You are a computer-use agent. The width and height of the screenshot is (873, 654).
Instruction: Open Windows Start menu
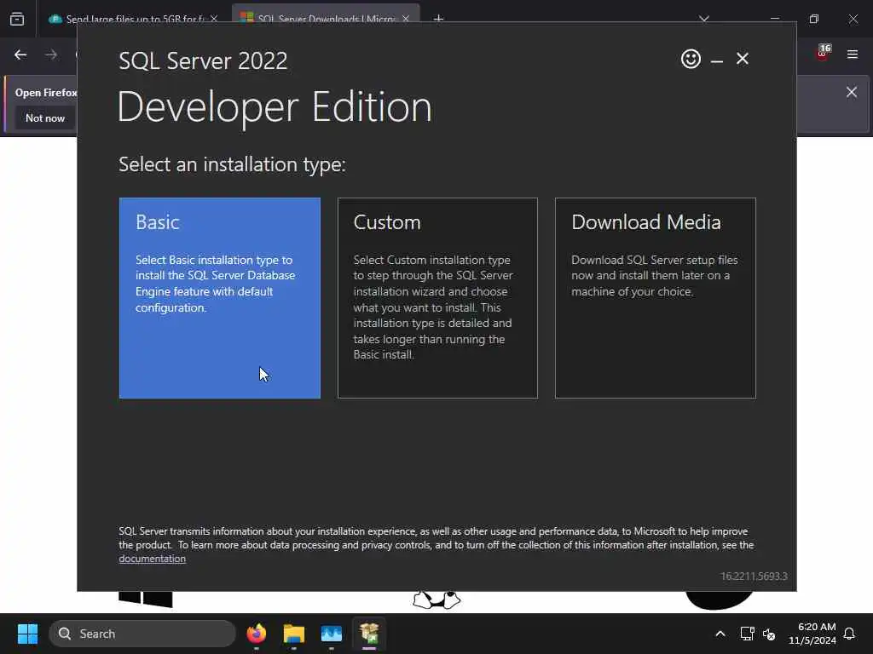[x=27, y=634]
